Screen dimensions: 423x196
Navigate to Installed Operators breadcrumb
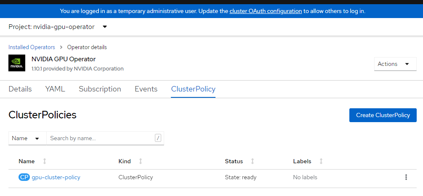32,47
